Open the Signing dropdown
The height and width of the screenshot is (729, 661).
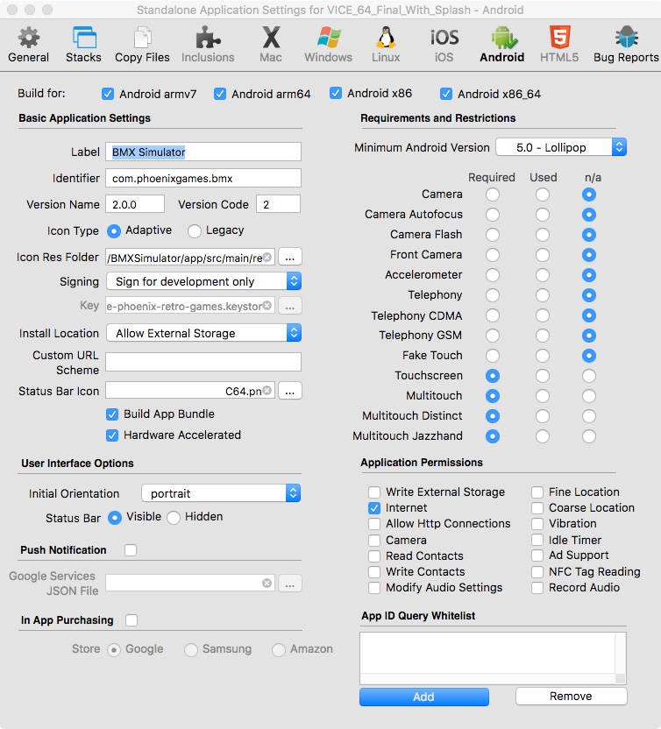pos(203,281)
